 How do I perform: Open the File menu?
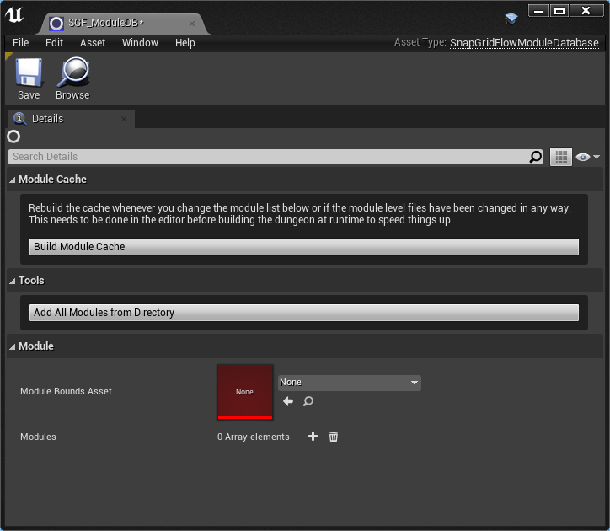[x=21, y=43]
